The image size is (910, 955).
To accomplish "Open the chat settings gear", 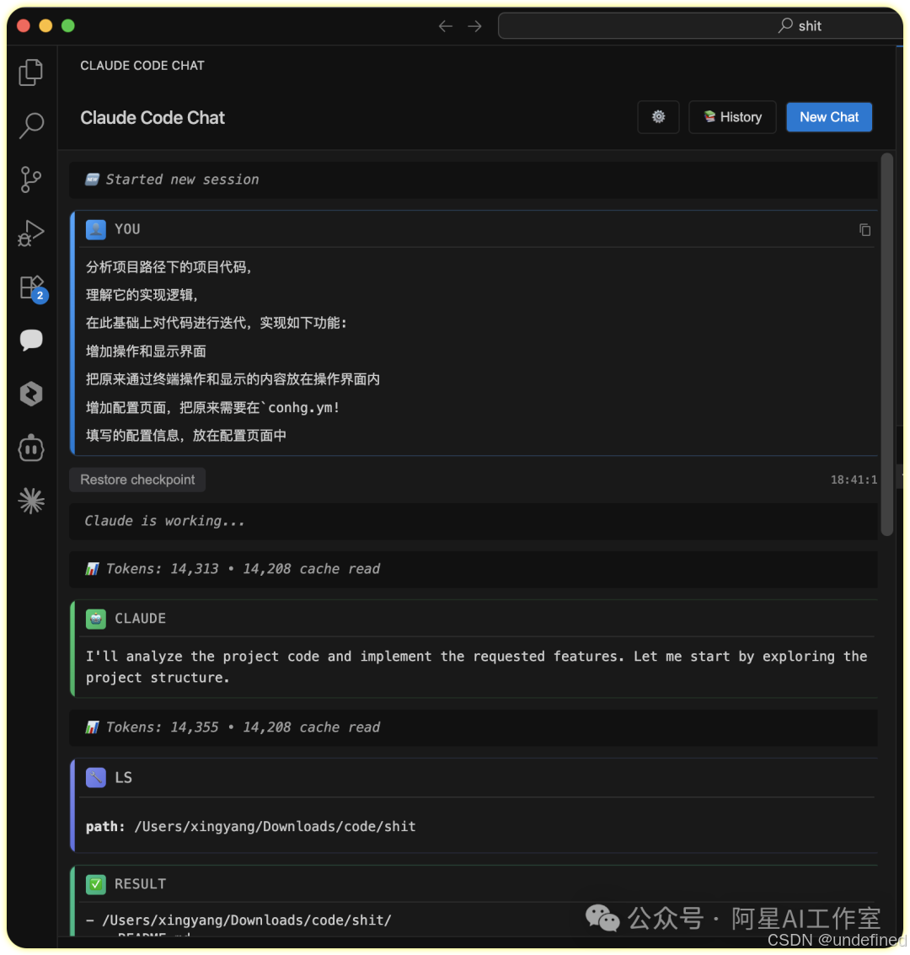I will [658, 117].
